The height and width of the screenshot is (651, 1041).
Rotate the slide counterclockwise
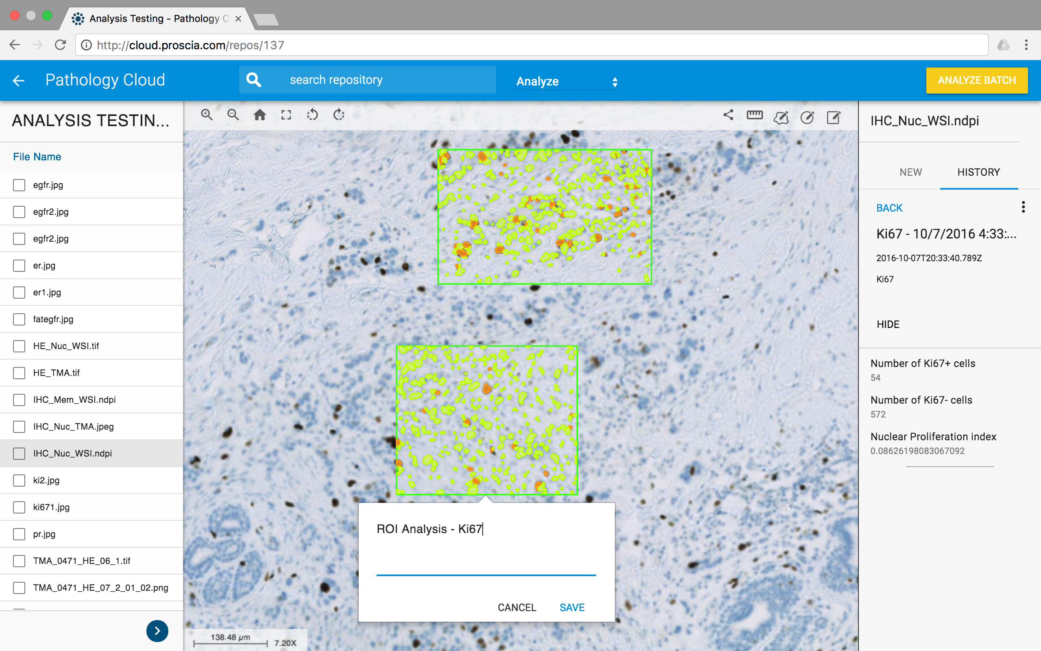click(313, 115)
